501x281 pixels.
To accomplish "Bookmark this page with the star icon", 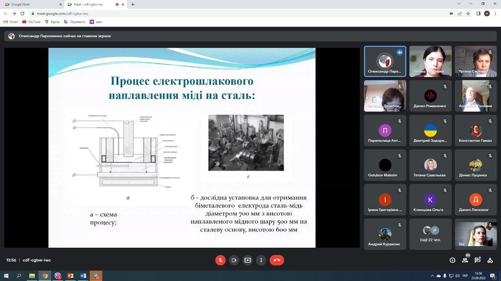I will 468,13.
